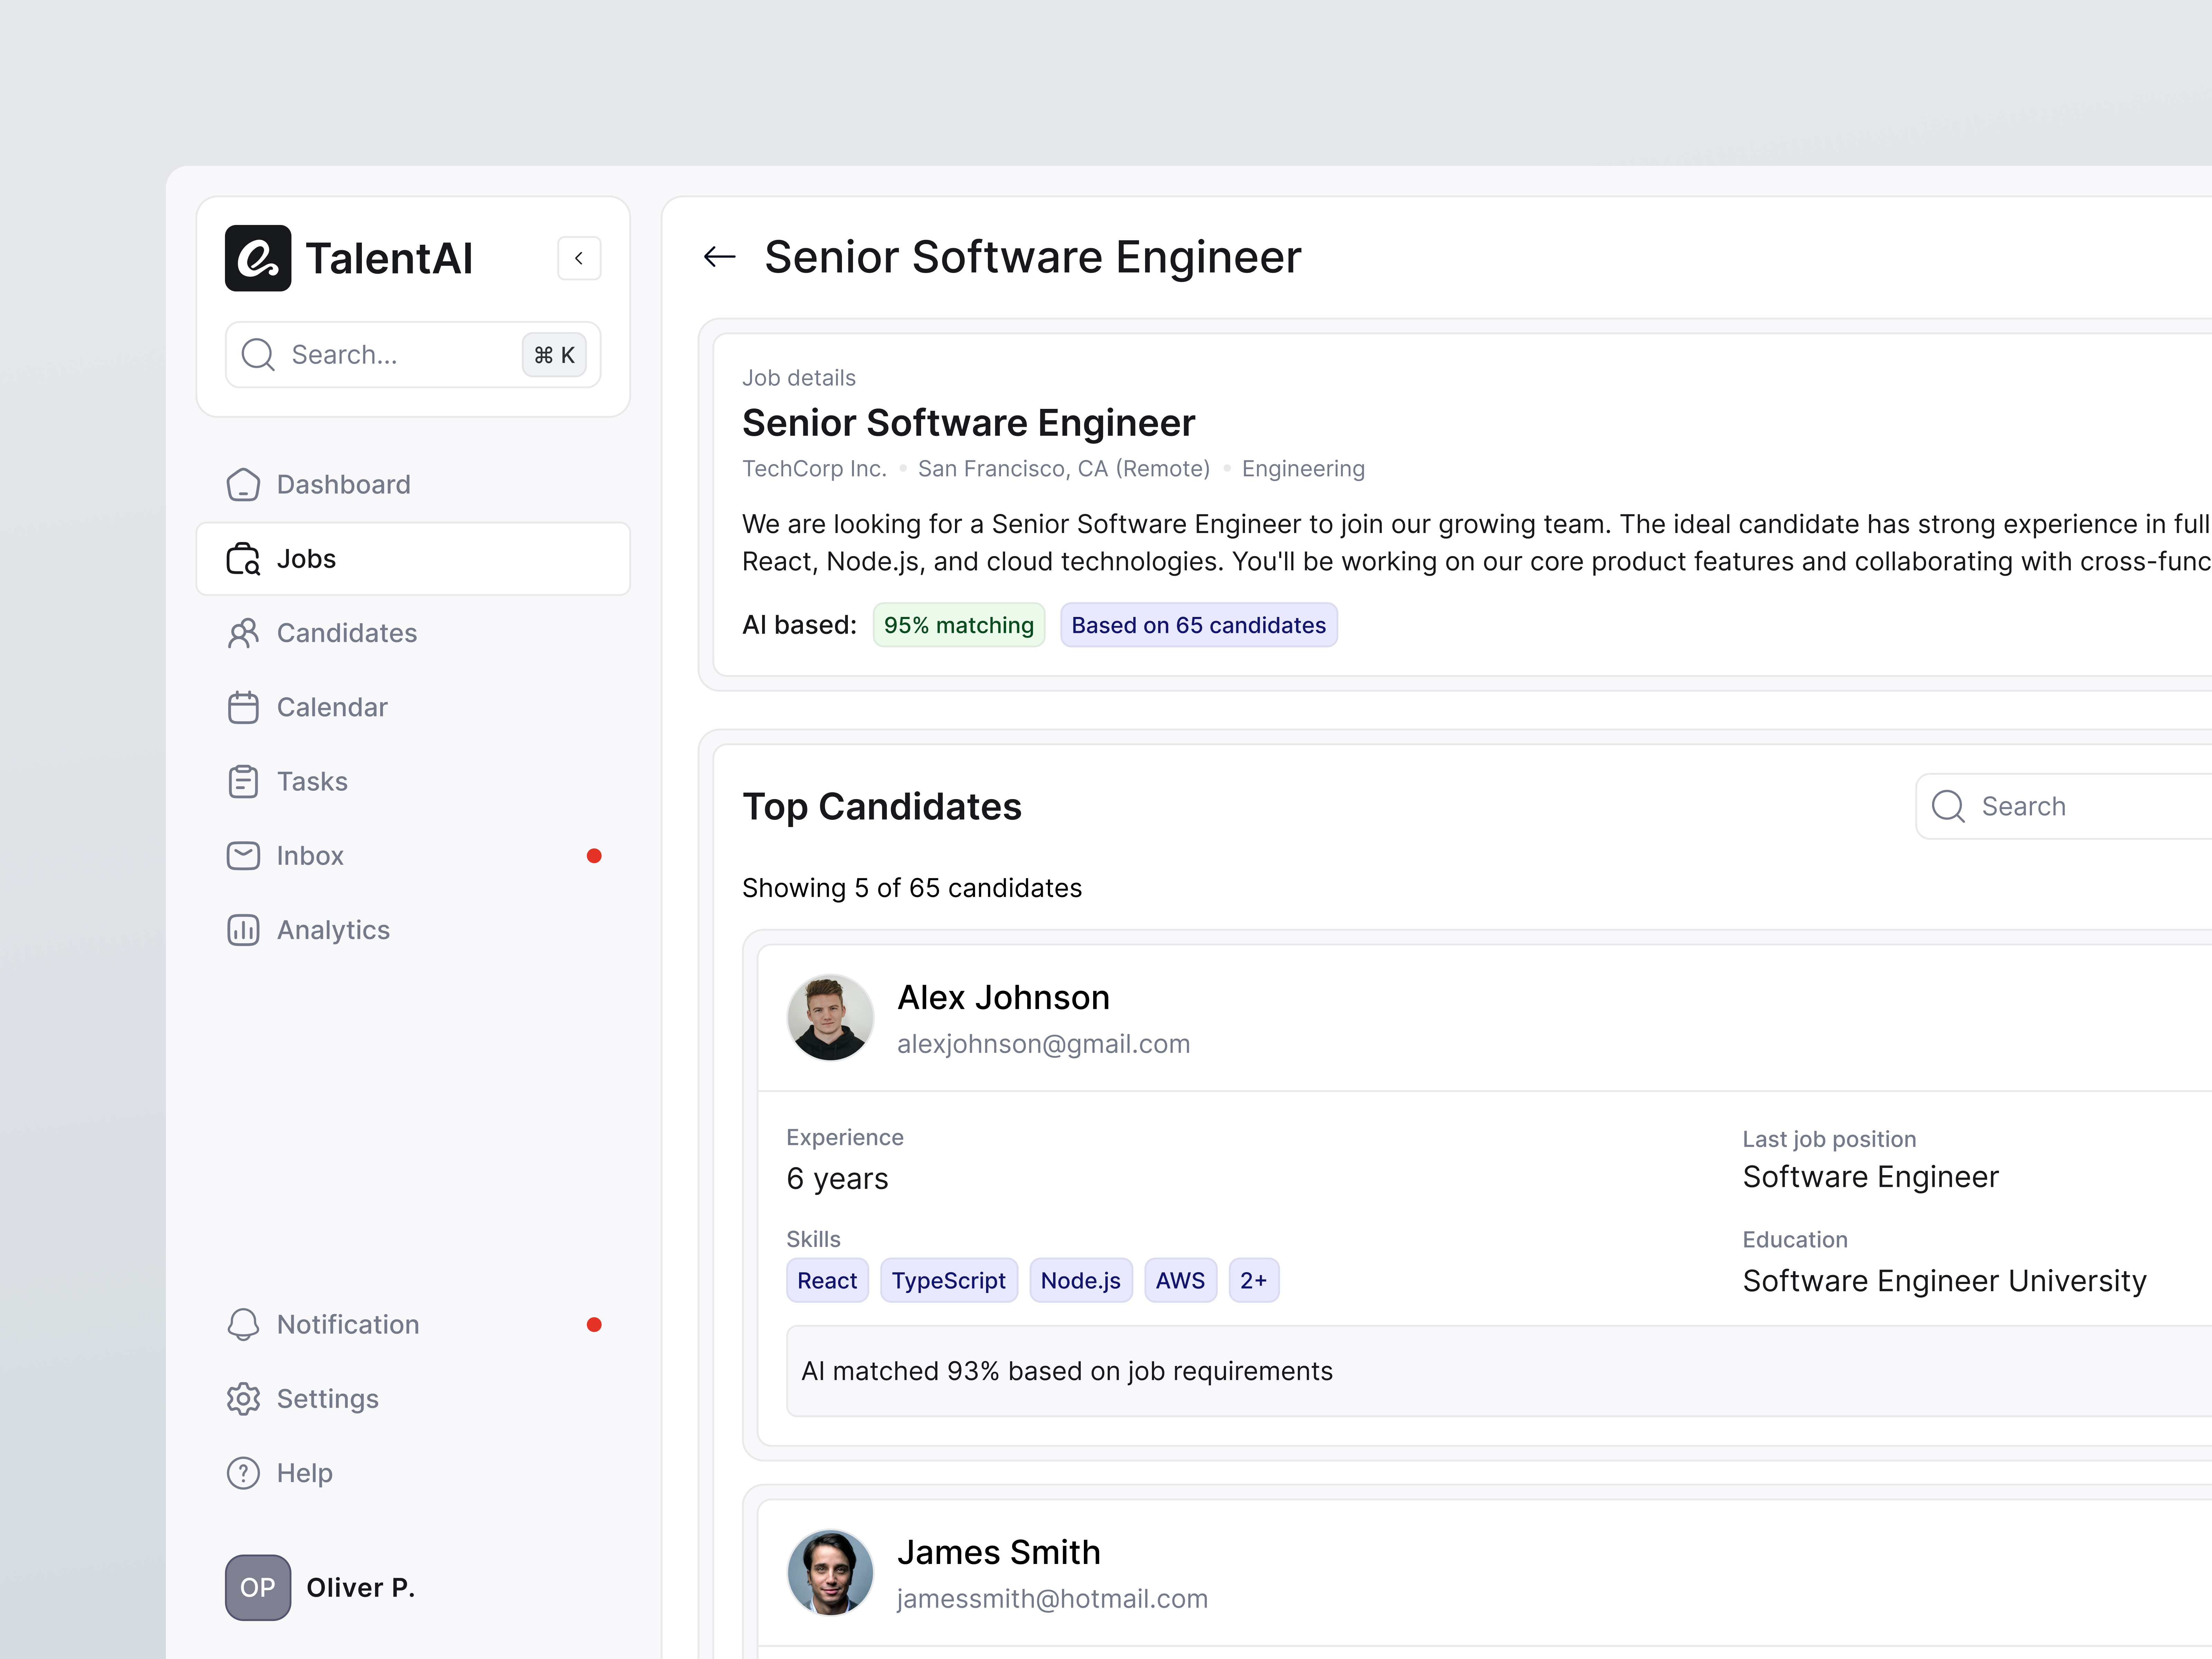Click the TalentAI logo icon
This screenshot has width=2212, height=1659.
[x=258, y=258]
